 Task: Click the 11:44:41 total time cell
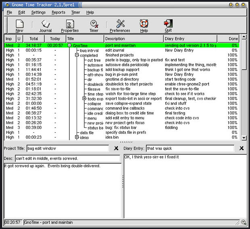click(x=33, y=70)
